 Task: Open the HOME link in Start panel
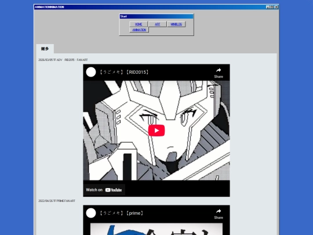click(x=139, y=24)
